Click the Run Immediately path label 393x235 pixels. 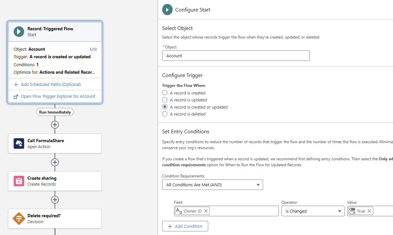click(55, 112)
